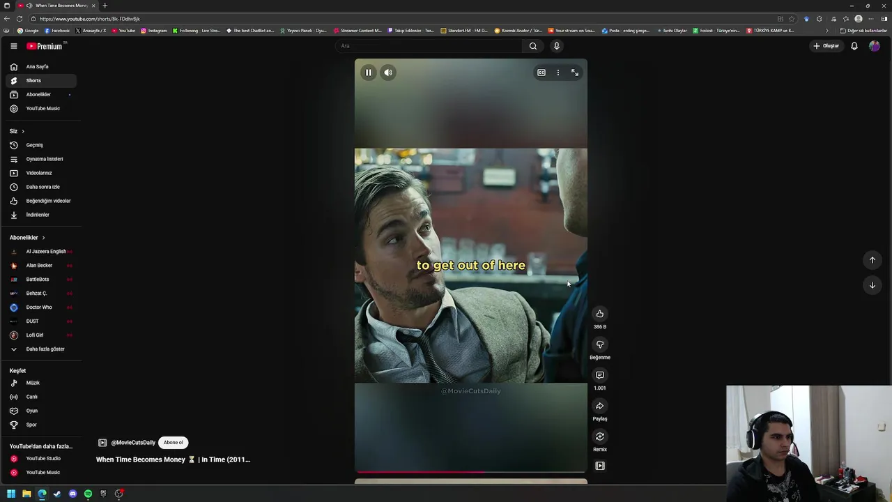Click the Ara search field
Viewport: 892px width, 502px height.
coord(429,46)
